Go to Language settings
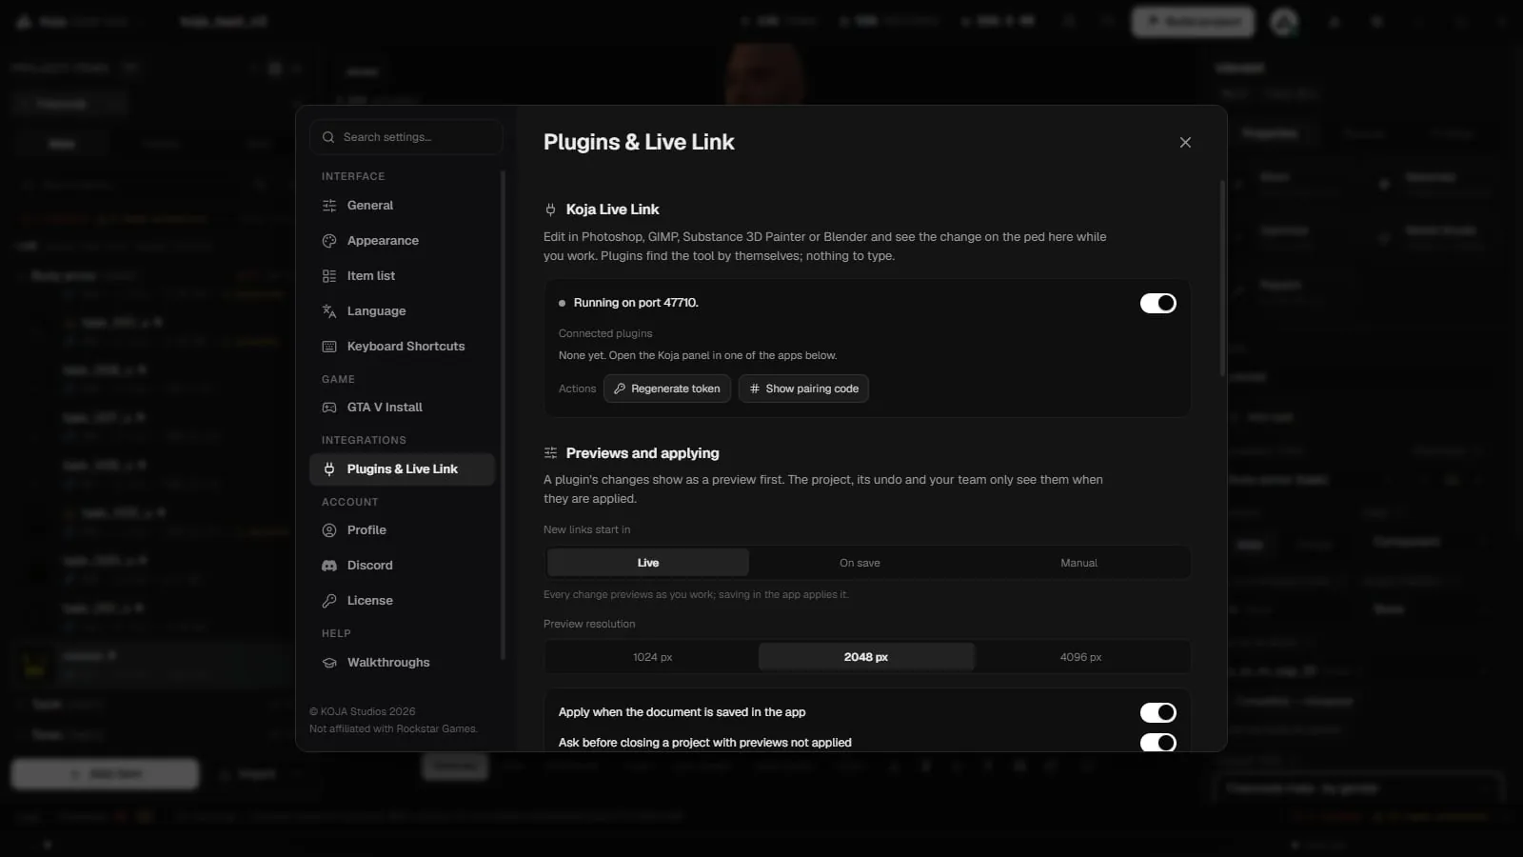 coord(402,311)
